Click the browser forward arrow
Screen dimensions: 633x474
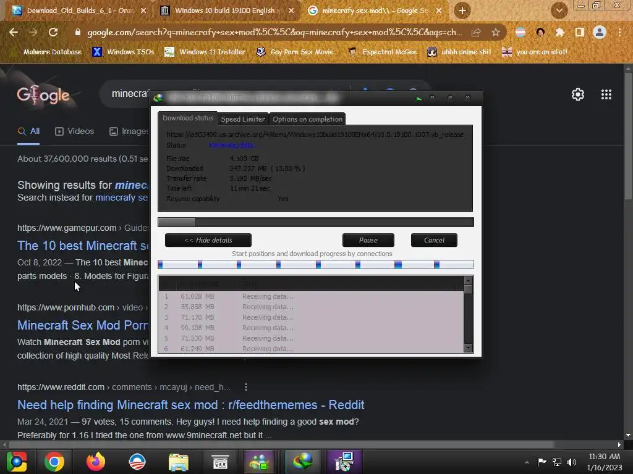tap(33, 32)
